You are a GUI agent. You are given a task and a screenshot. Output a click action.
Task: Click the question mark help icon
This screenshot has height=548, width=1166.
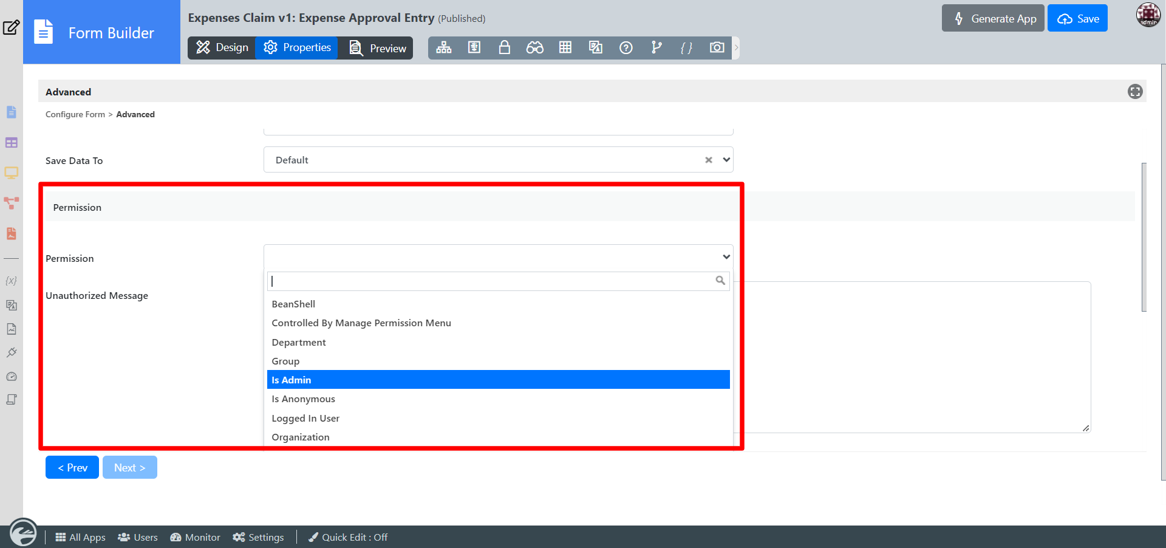click(626, 47)
